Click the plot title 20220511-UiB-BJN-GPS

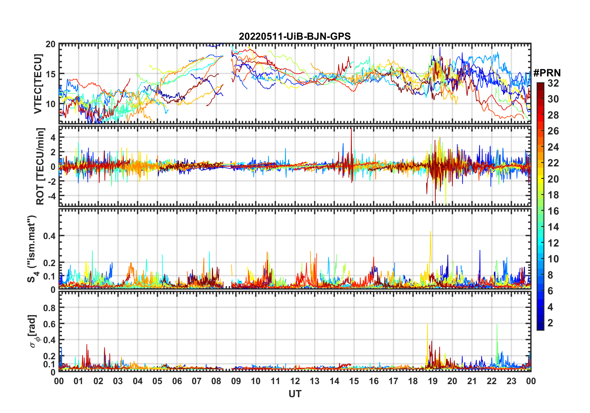[295, 36]
